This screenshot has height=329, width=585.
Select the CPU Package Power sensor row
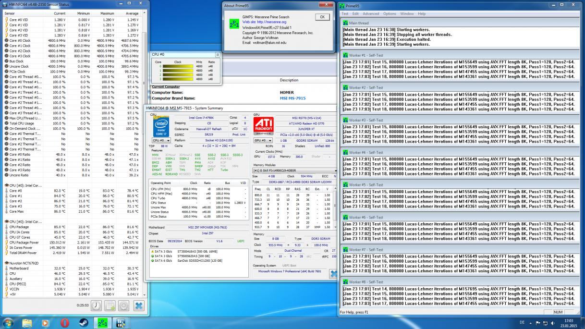click(72, 243)
